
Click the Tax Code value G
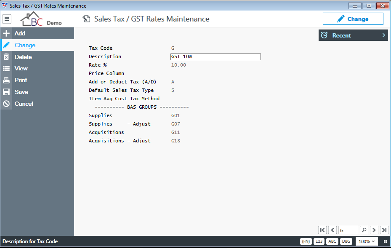(173, 48)
